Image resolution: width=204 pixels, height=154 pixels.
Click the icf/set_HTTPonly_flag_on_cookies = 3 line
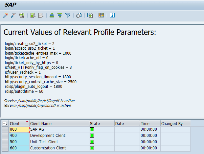click(38, 67)
